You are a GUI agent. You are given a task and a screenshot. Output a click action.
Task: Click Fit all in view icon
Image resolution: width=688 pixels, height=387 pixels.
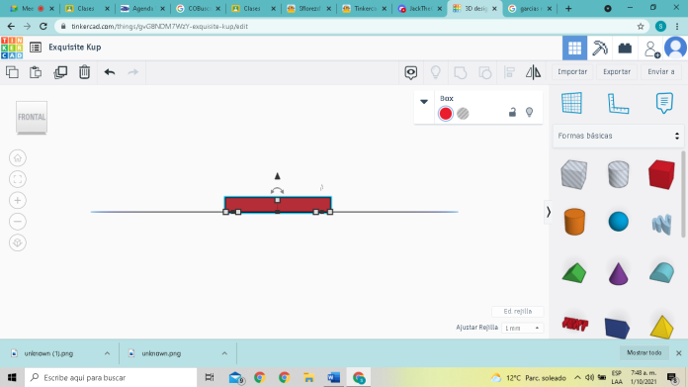pos(18,179)
